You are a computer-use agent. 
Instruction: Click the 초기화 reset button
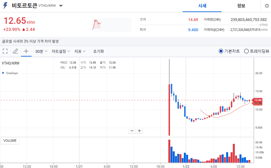[99, 51]
